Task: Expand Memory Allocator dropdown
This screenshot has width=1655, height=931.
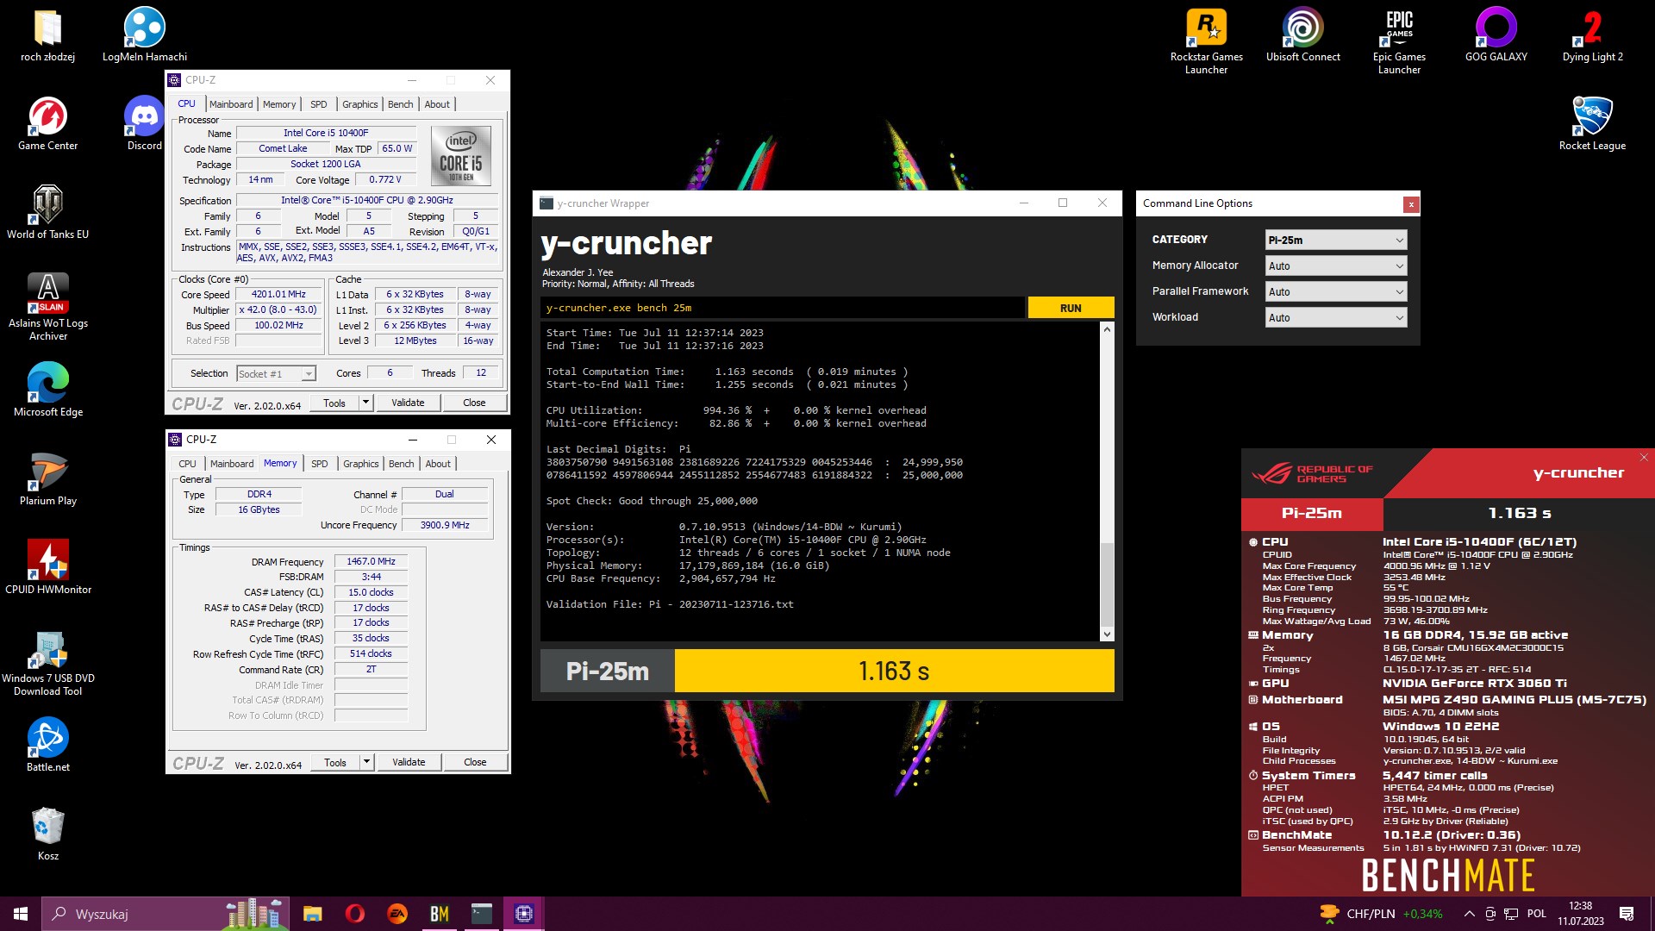Action: pyautogui.click(x=1336, y=266)
